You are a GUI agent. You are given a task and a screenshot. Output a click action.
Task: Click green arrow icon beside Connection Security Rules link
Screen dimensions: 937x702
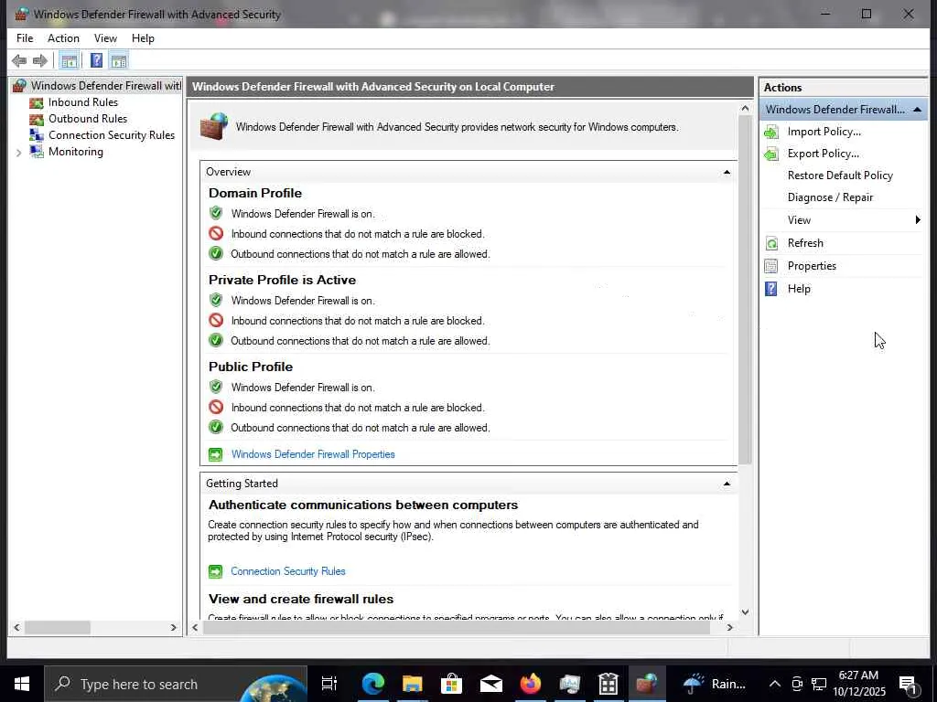(x=215, y=572)
